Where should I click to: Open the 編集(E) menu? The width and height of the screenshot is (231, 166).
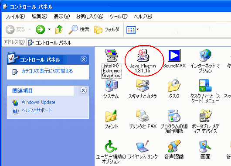click(x=39, y=17)
